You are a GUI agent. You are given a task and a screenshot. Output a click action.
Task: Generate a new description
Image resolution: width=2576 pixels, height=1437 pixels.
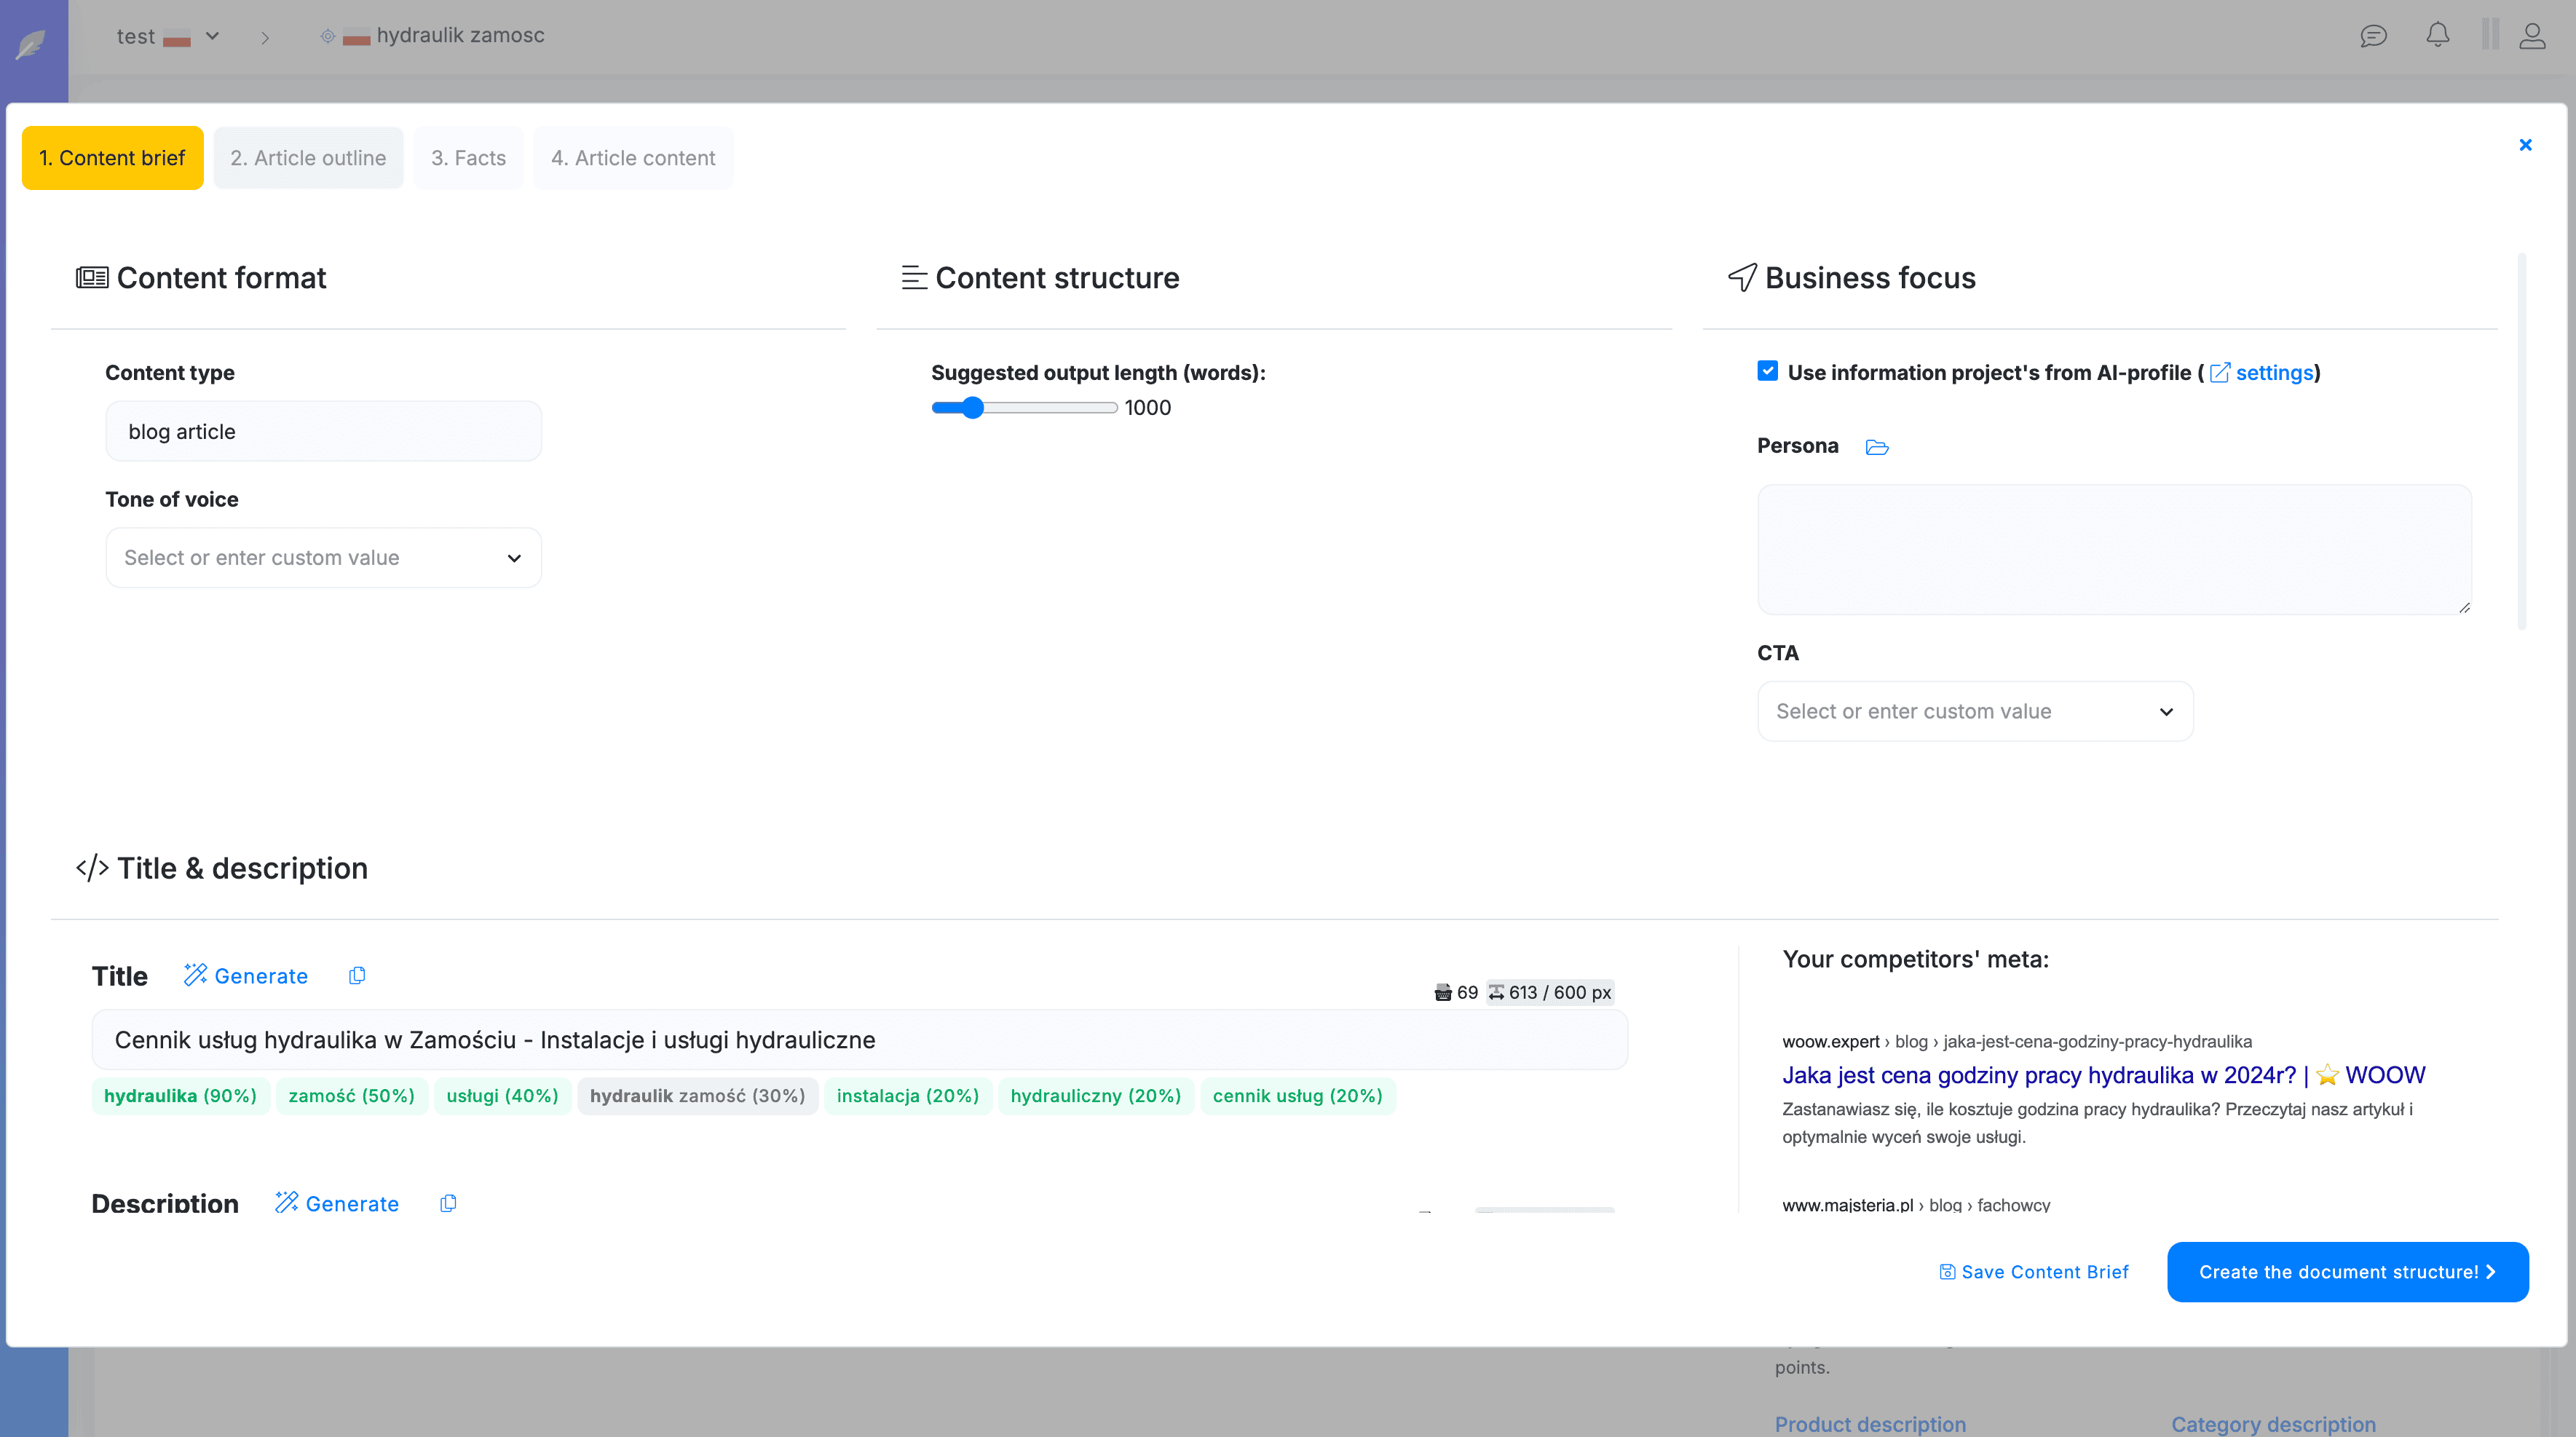[x=337, y=1203]
